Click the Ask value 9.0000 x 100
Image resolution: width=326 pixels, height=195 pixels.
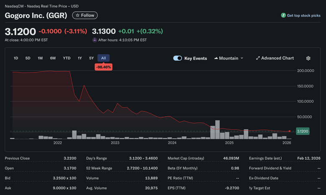(x=64, y=188)
